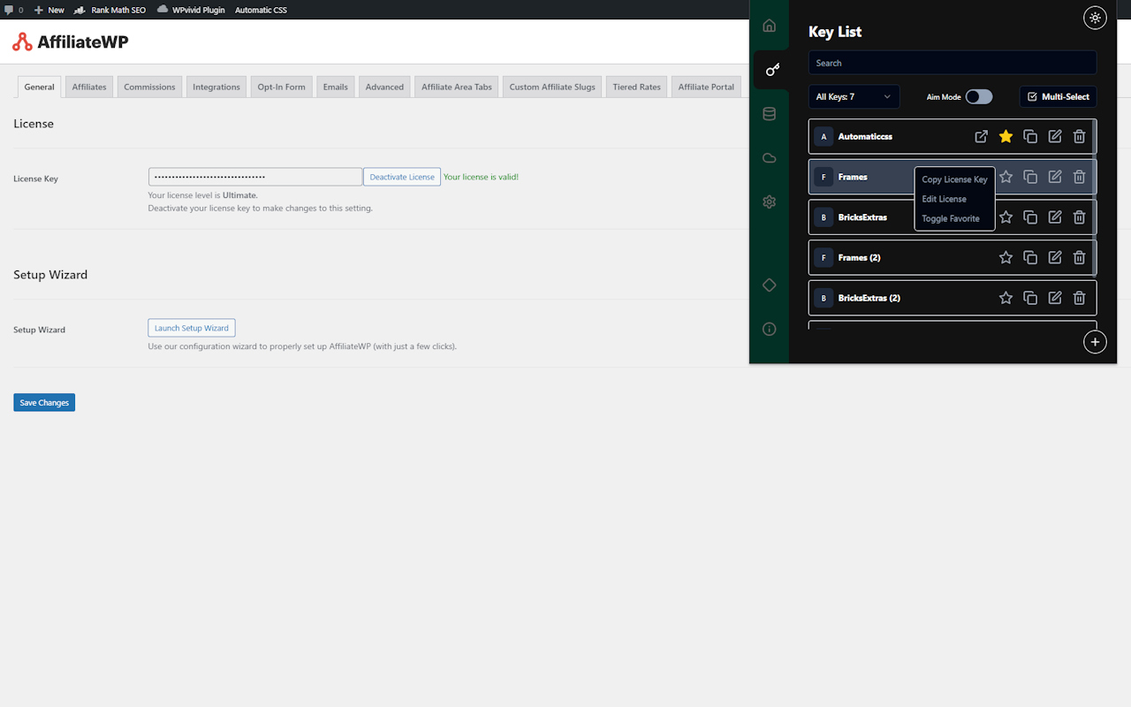Click the diamond icon in extension sidebar
This screenshot has height=707, width=1131.
click(x=769, y=285)
